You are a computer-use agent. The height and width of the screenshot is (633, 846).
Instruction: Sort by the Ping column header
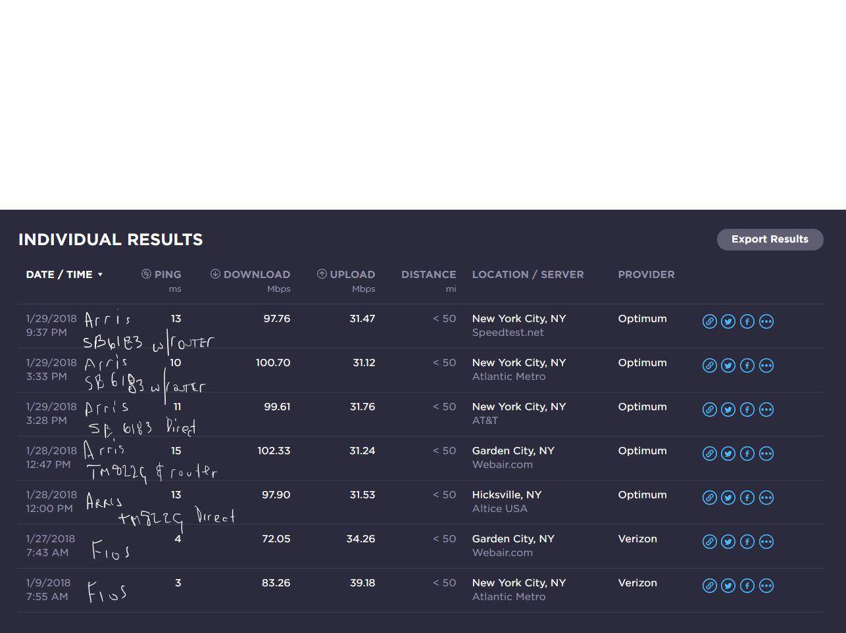point(167,275)
